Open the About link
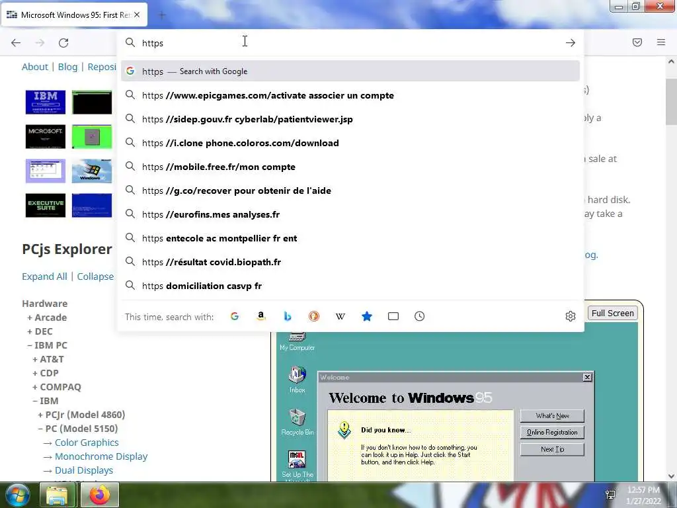Image resolution: width=677 pixels, height=508 pixels. coord(35,67)
